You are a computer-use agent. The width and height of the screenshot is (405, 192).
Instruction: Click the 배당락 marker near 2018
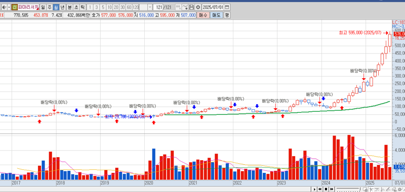(54, 102)
